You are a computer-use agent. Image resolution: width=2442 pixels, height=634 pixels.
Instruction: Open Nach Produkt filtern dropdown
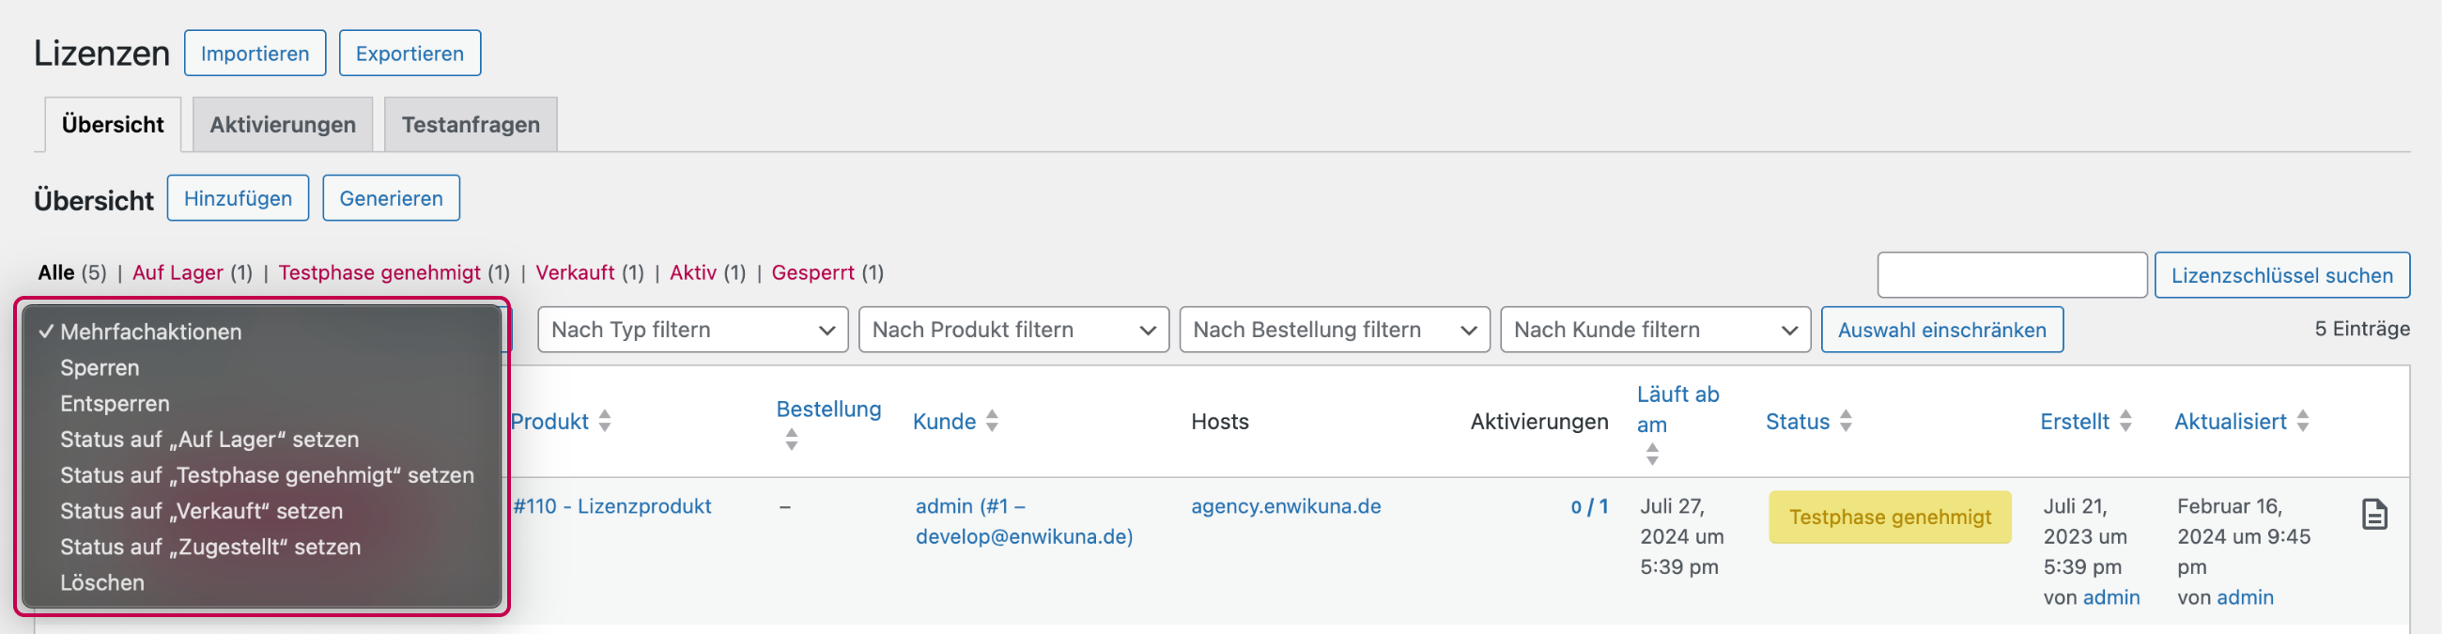1013,330
